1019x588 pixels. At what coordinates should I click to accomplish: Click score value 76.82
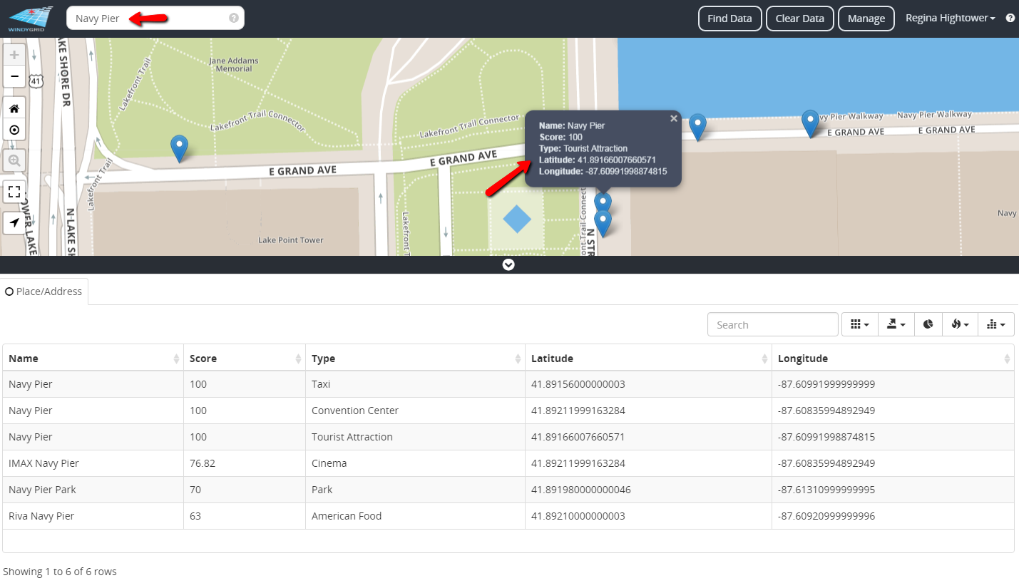tap(203, 463)
